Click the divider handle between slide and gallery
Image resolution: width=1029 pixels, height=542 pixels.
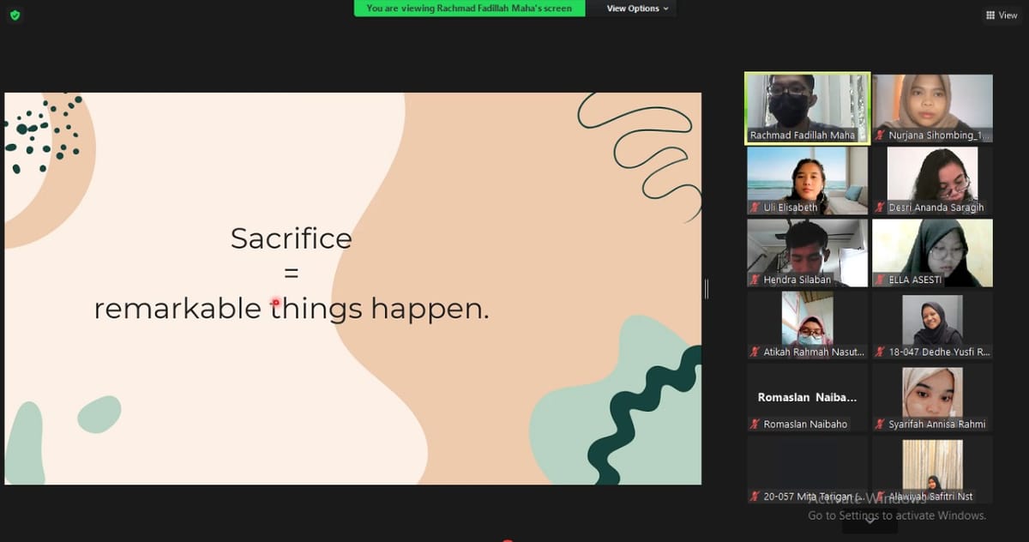tap(707, 289)
